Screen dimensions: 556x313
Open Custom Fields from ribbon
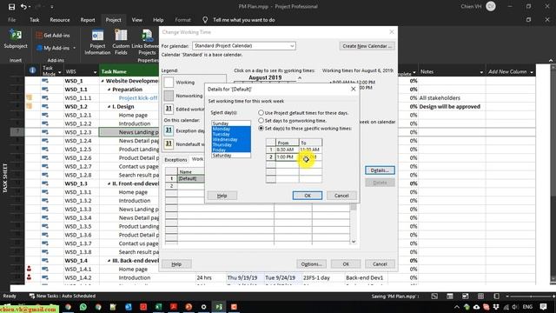[121, 43]
